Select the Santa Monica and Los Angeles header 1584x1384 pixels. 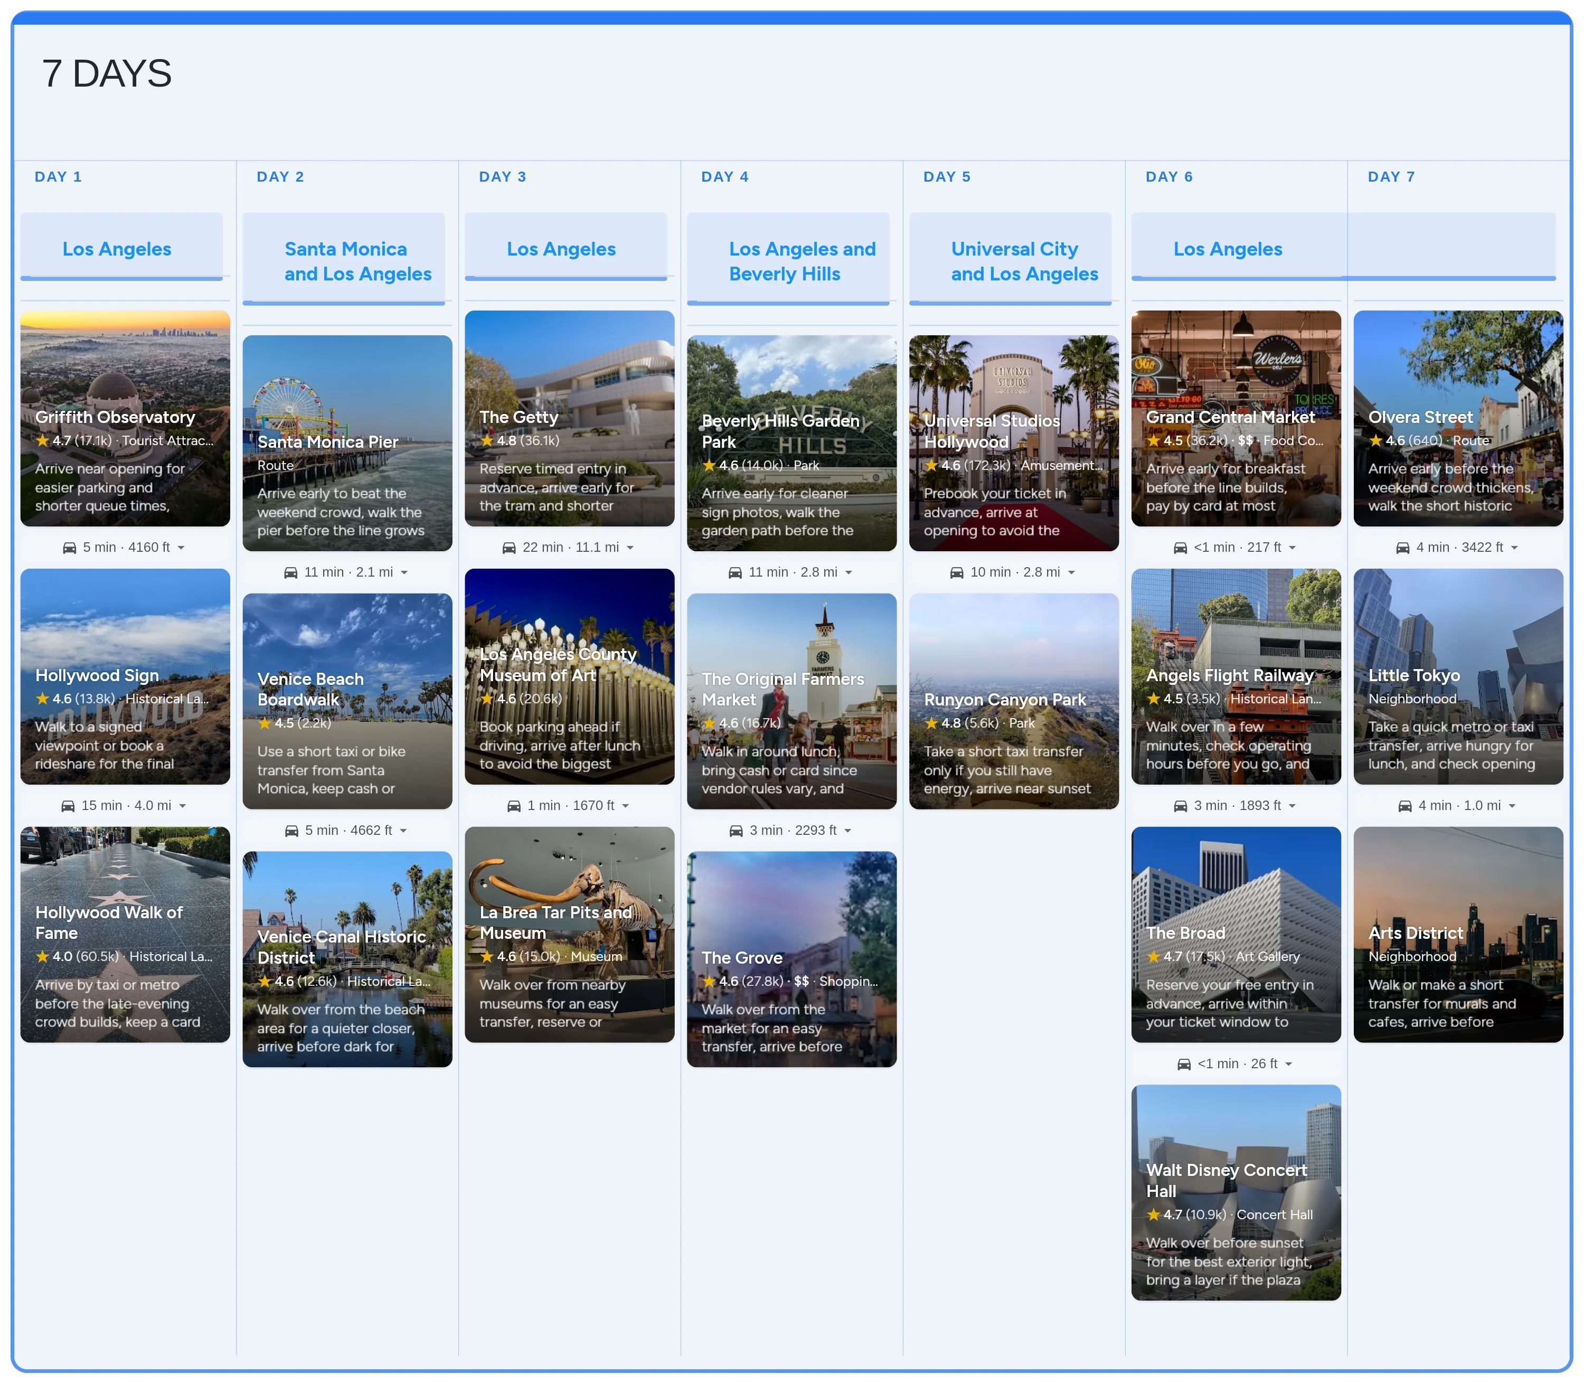pos(357,261)
